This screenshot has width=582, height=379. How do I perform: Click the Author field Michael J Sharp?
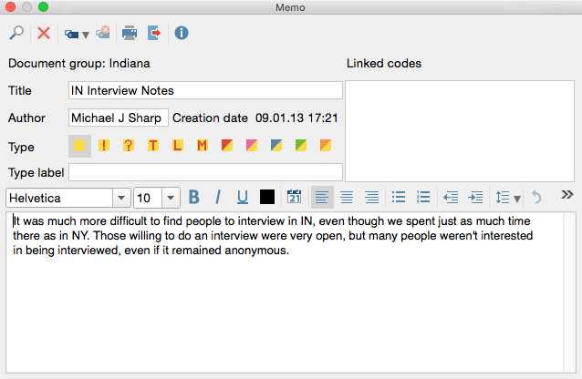coord(119,118)
